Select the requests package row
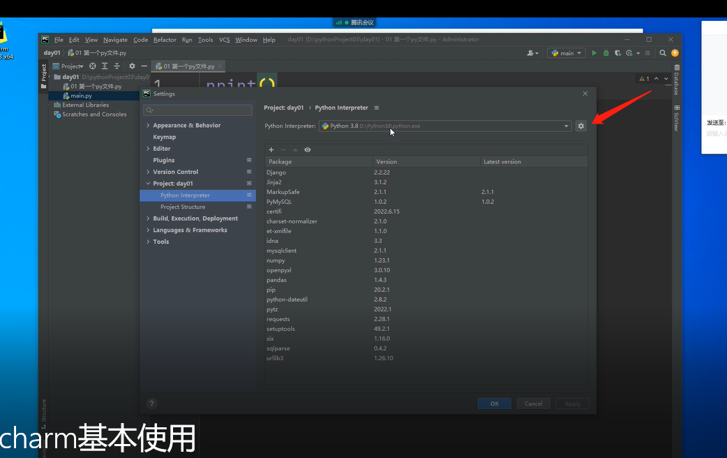The height and width of the screenshot is (458, 727). coord(426,319)
